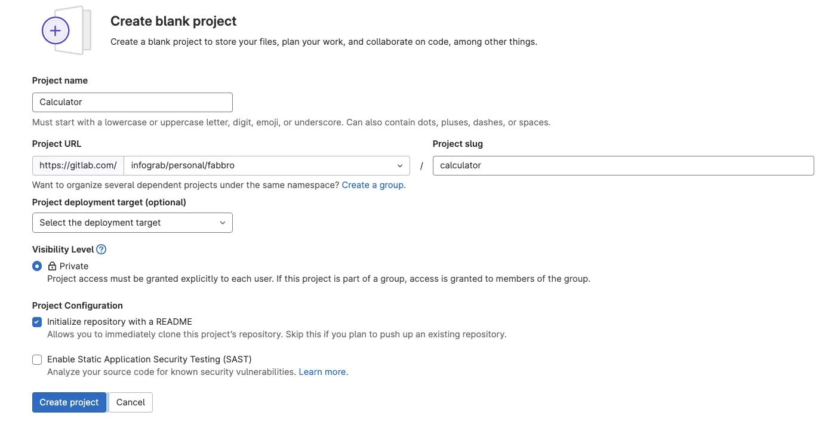Click the Enable Static Application Security Testing label
Viewport: 828px width, 440px height.
tap(149, 359)
